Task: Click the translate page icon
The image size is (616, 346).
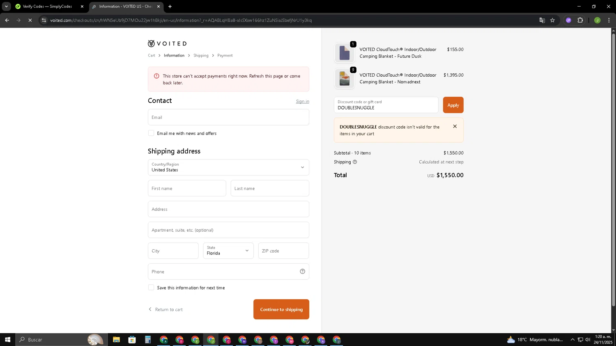Action: [x=542, y=20]
